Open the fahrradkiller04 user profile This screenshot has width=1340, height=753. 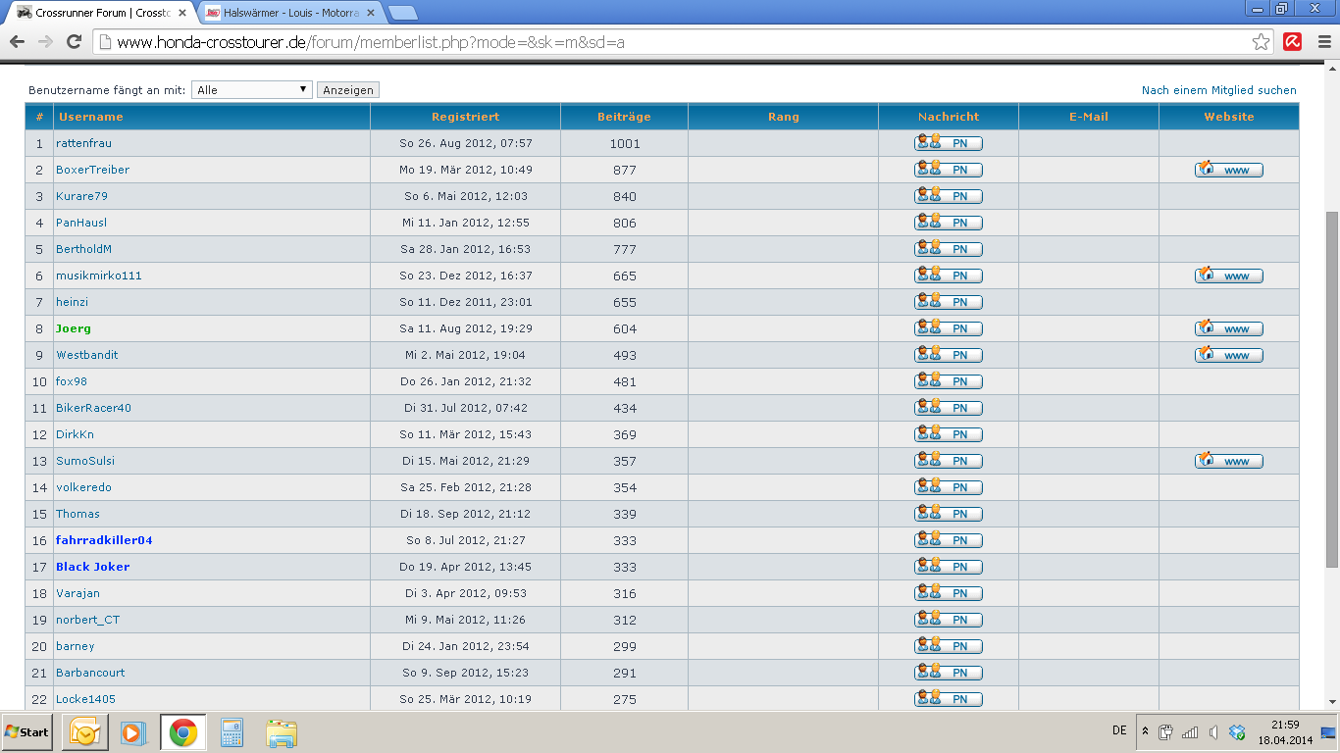click(x=104, y=541)
